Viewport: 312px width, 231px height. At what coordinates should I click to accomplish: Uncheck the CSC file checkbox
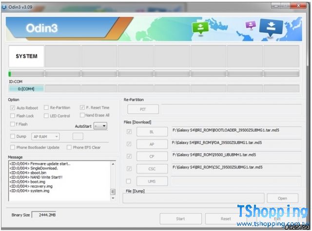(x=129, y=169)
